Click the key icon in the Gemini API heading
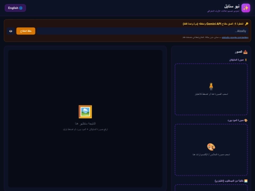 tap(246, 24)
